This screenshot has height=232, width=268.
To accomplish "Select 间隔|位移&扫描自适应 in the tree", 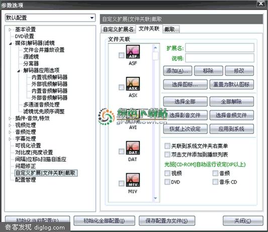I will (x=41, y=159).
